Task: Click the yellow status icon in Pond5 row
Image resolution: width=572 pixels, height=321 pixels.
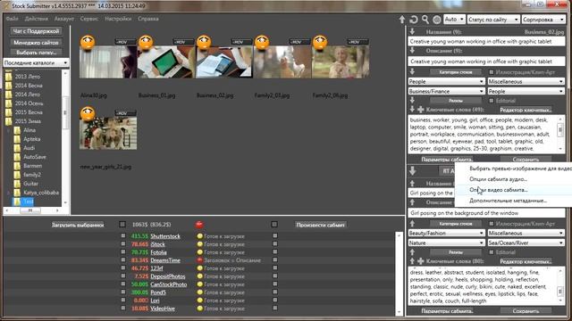Action: click(x=199, y=292)
